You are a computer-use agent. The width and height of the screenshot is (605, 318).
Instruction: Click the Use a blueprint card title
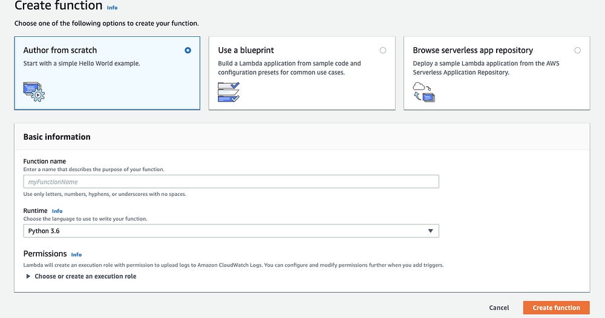tap(246, 50)
